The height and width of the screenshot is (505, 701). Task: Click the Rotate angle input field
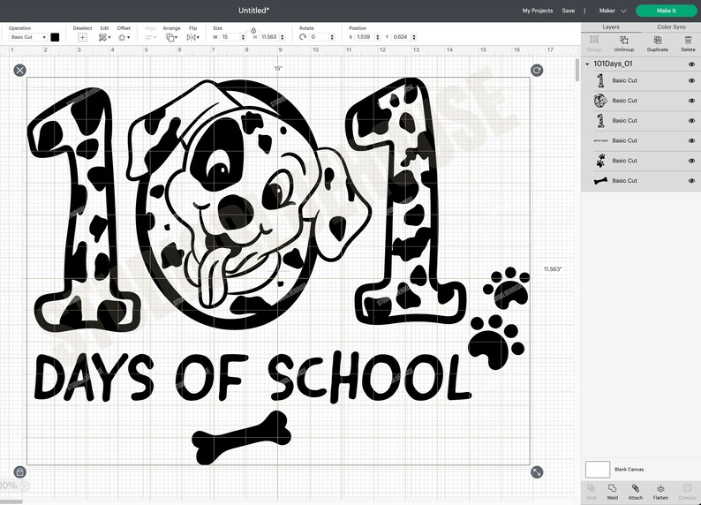pyautogui.click(x=319, y=38)
